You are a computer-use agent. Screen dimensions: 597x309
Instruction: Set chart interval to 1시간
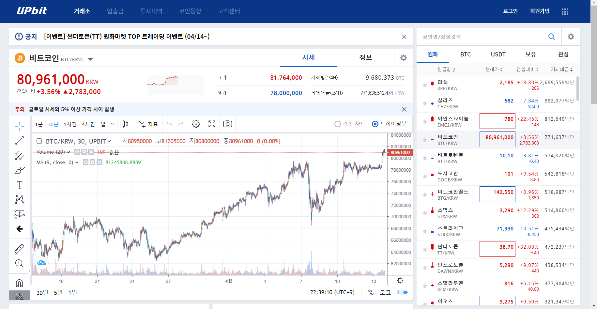point(70,124)
